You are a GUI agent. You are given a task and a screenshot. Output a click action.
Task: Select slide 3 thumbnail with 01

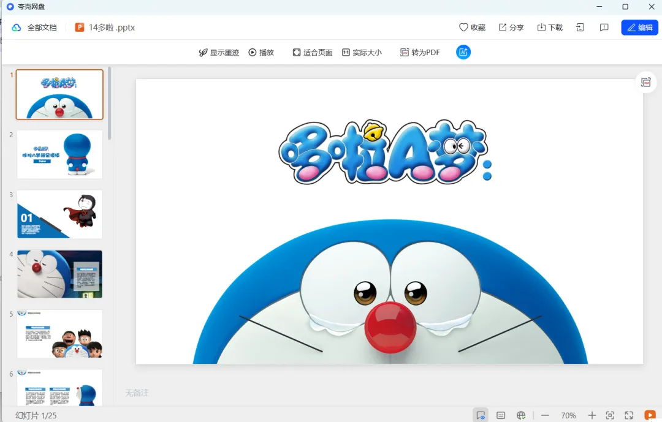point(59,214)
